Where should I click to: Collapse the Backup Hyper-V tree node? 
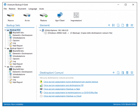click(5, 48)
